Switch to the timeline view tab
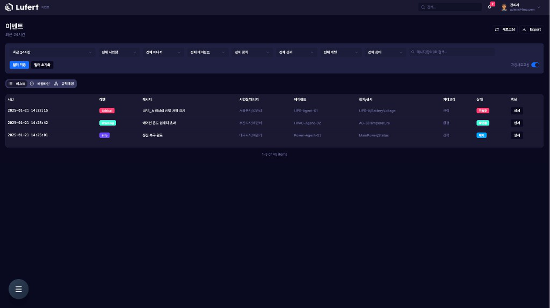The width and height of the screenshot is (550, 308). tap(40, 84)
